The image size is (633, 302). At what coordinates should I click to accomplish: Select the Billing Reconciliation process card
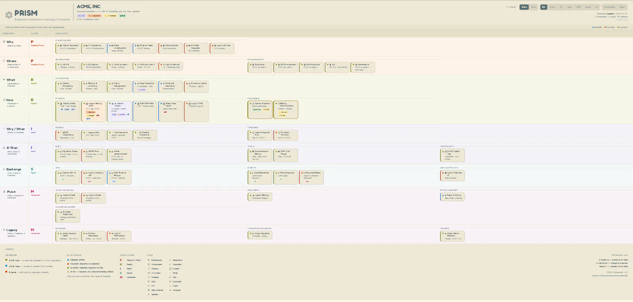[x=286, y=110]
